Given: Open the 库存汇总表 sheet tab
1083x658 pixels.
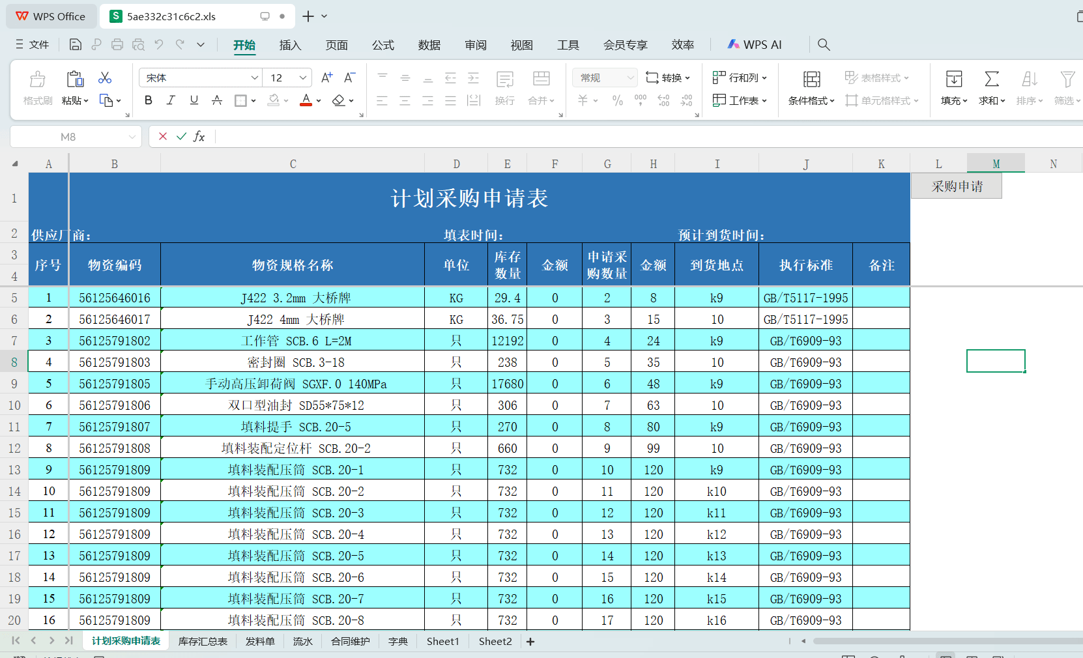Looking at the screenshot, I should pyautogui.click(x=203, y=641).
